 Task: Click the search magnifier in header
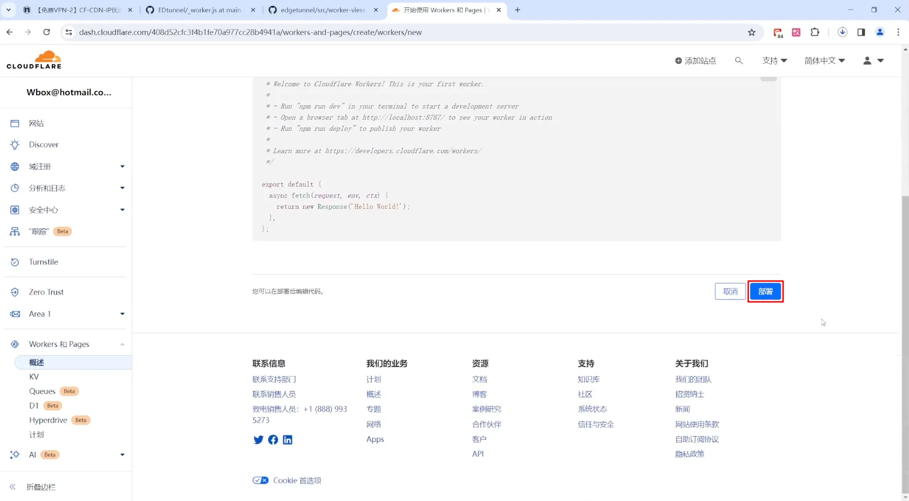tap(739, 61)
